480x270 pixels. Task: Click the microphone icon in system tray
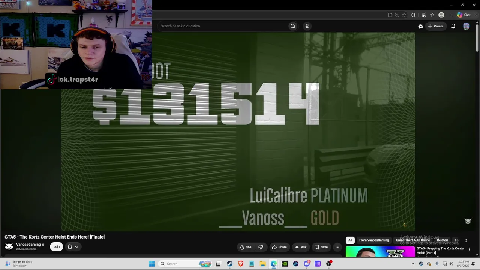[x=437, y=264]
